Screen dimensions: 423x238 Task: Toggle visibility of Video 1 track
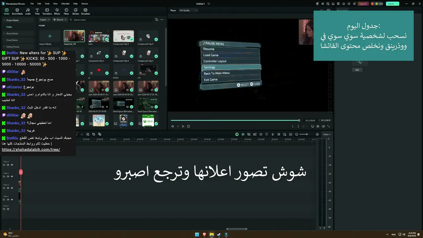(x=12, y=199)
